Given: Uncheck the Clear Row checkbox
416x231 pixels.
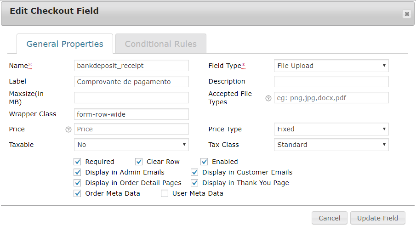Looking at the screenshot, I should (x=139, y=162).
